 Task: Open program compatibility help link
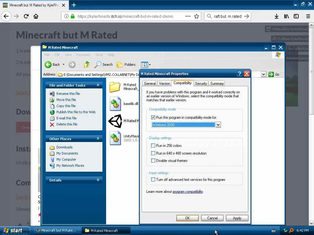click(188, 192)
